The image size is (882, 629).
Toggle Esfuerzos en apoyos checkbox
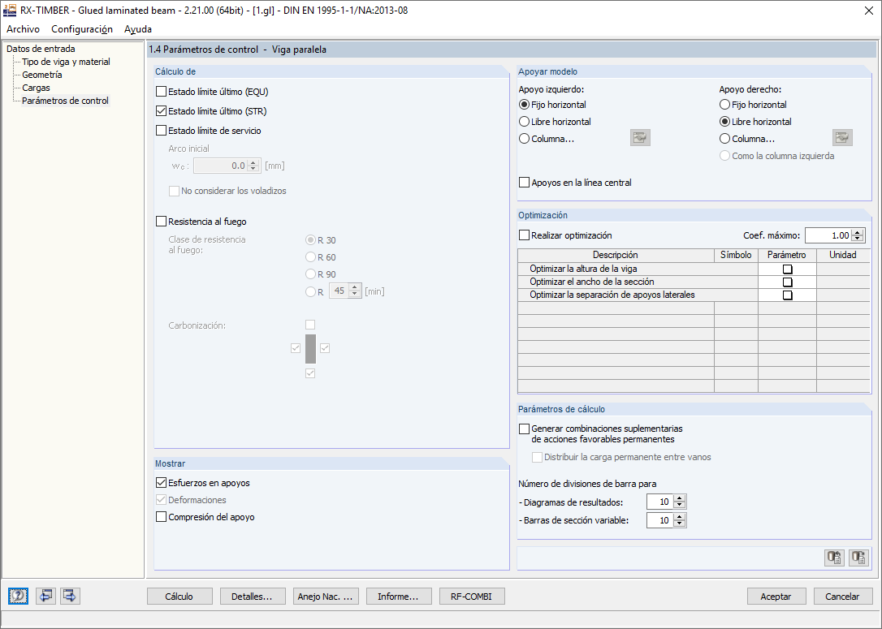click(x=161, y=483)
